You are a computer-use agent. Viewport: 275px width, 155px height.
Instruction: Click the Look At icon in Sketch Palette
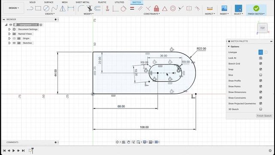point(261,58)
